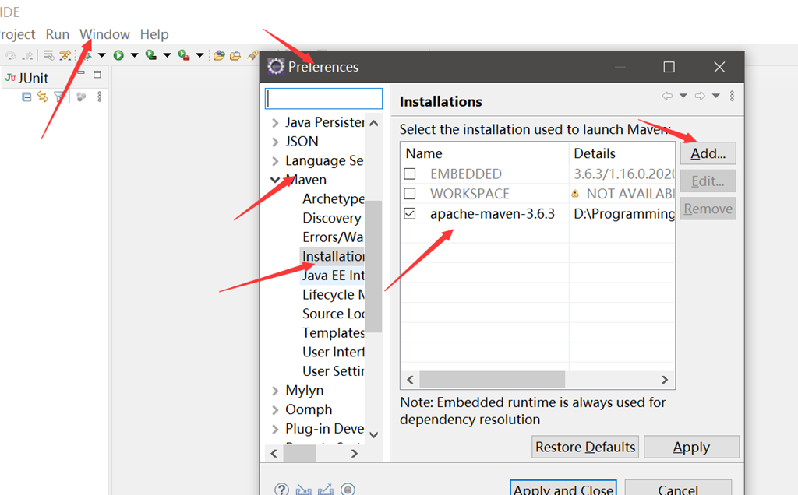Screen dimensions: 798x495
Task: Click the Toggle Word Wrap toolbar icon
Action: 49,55
